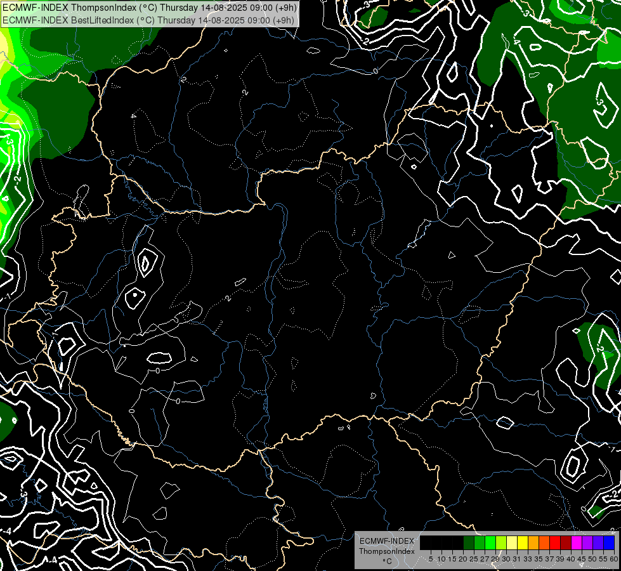The image size is (621, 571).
Task: Choose the purple 45–50 legend swatch
Action: click(587, 542)
